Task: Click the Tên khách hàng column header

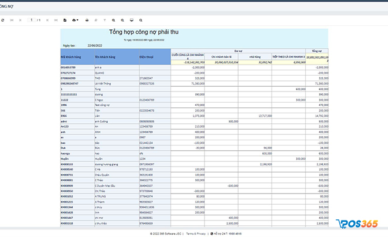Action: click(116, 57)
